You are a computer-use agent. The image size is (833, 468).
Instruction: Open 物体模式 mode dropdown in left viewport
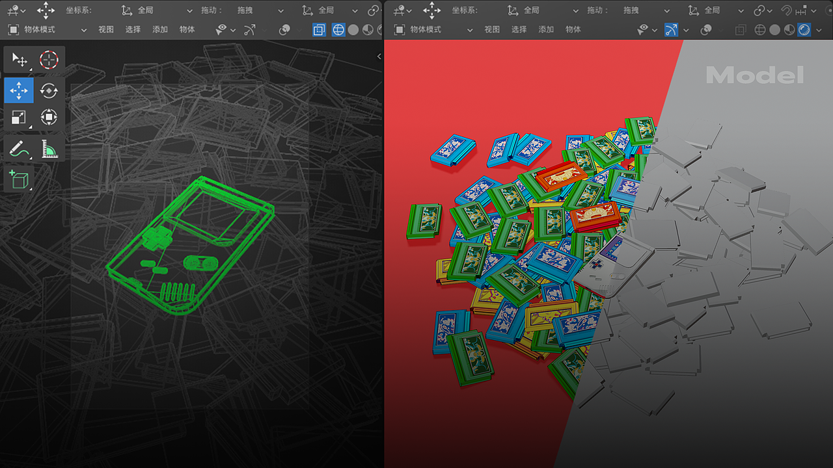pos(47,30)
